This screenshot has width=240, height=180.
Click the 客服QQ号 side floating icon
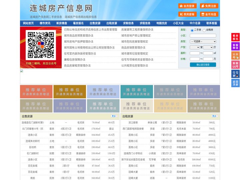pos(235,65)
